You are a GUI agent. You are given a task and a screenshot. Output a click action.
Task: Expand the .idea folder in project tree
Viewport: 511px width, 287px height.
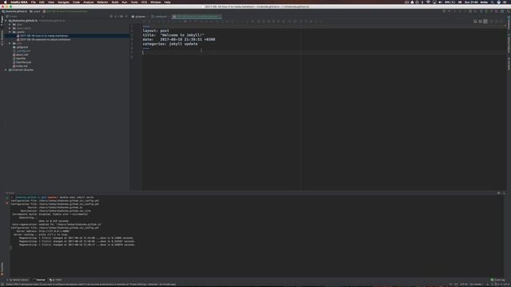(x=10, y=25)
